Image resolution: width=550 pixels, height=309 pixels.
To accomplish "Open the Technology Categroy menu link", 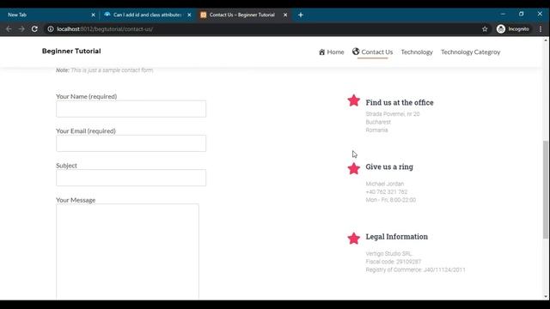I will coord(470,51).
